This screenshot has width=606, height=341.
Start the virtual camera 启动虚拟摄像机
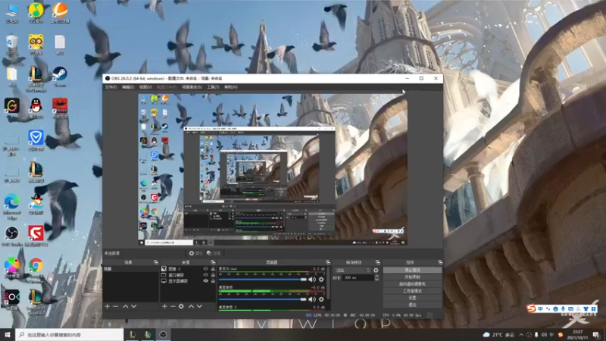point(412,283)
